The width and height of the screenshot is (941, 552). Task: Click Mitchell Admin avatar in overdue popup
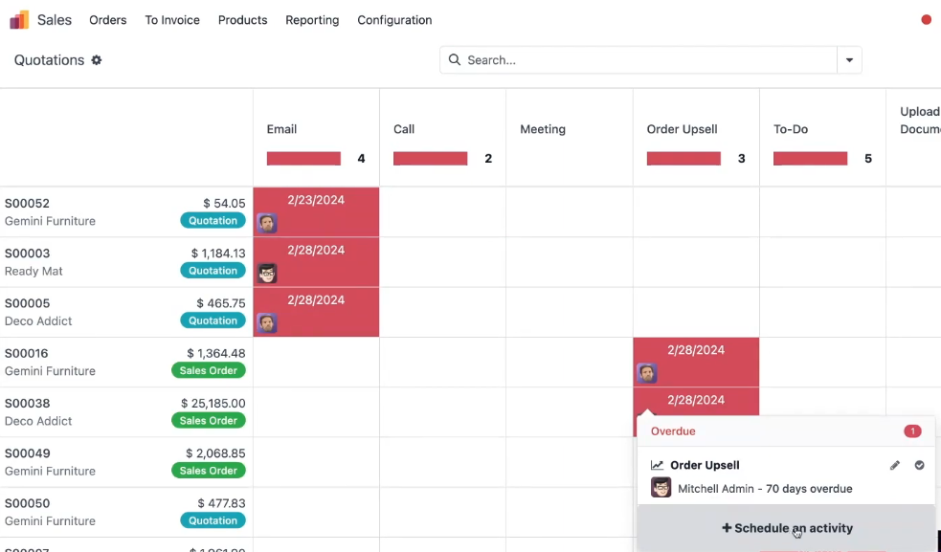click(661, 488)
